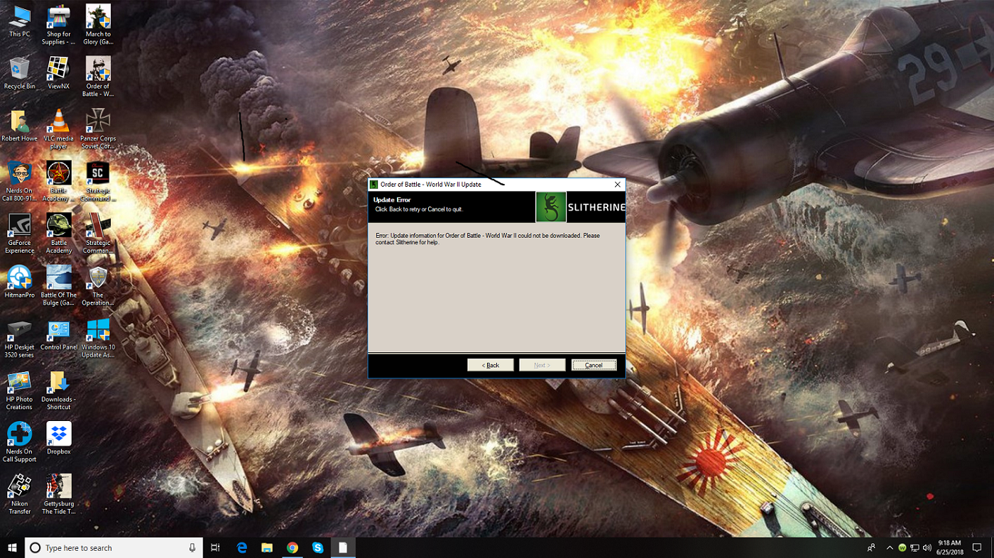Screen dimensions: 994x558
Task: Close the Order of Battle Update dialog
Action: click(x=617, y=185)
